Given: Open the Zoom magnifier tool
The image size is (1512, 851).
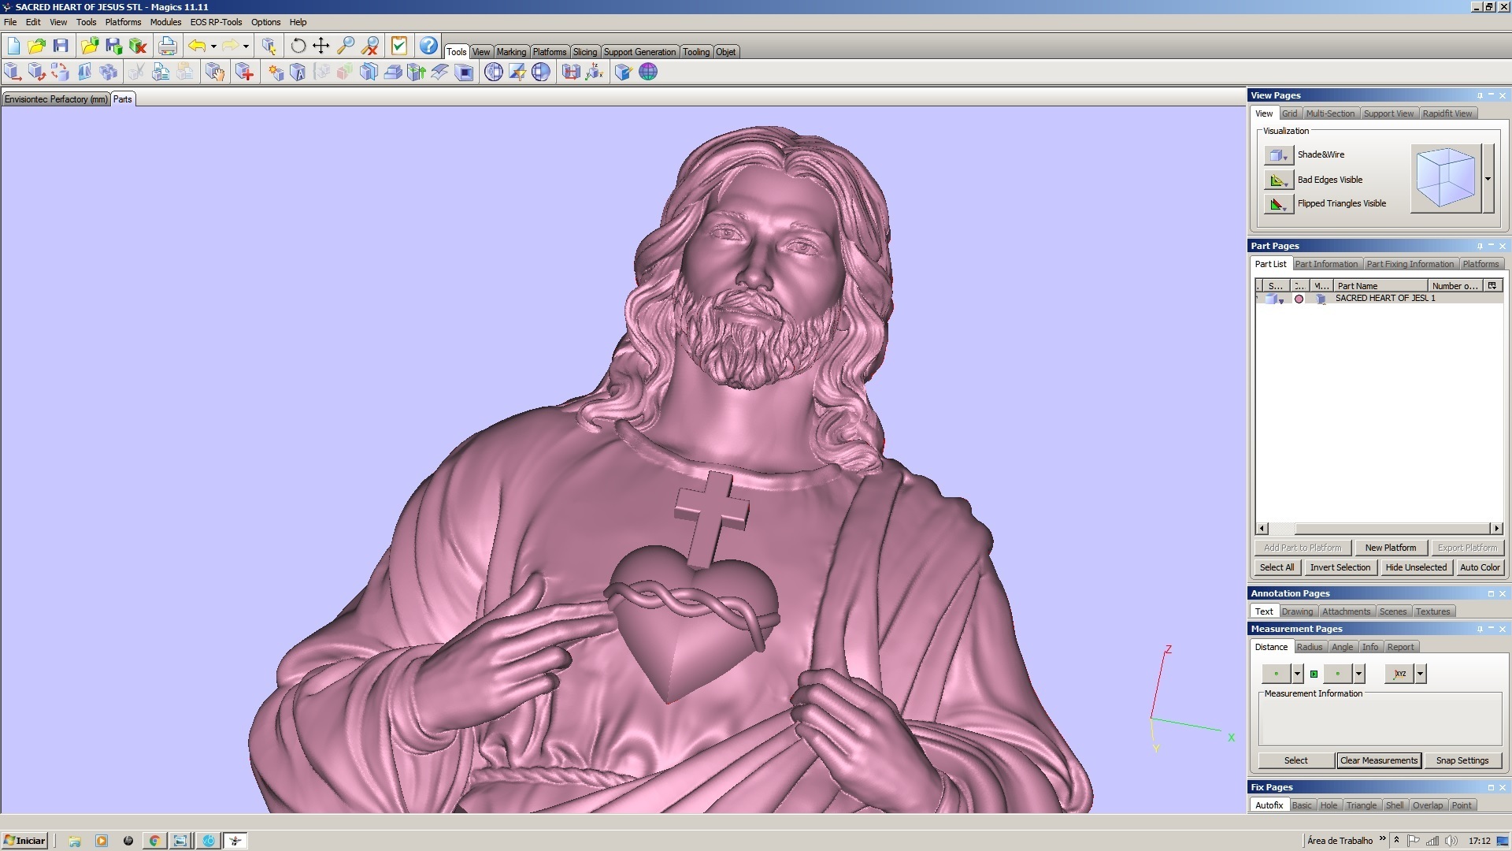Looking at the screenshot, I should (344, 46).
